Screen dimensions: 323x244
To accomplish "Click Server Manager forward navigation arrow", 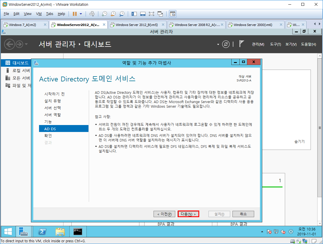I will click(x=19, y=44).
